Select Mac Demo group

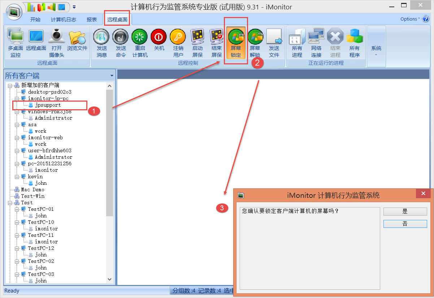(32, 190)
